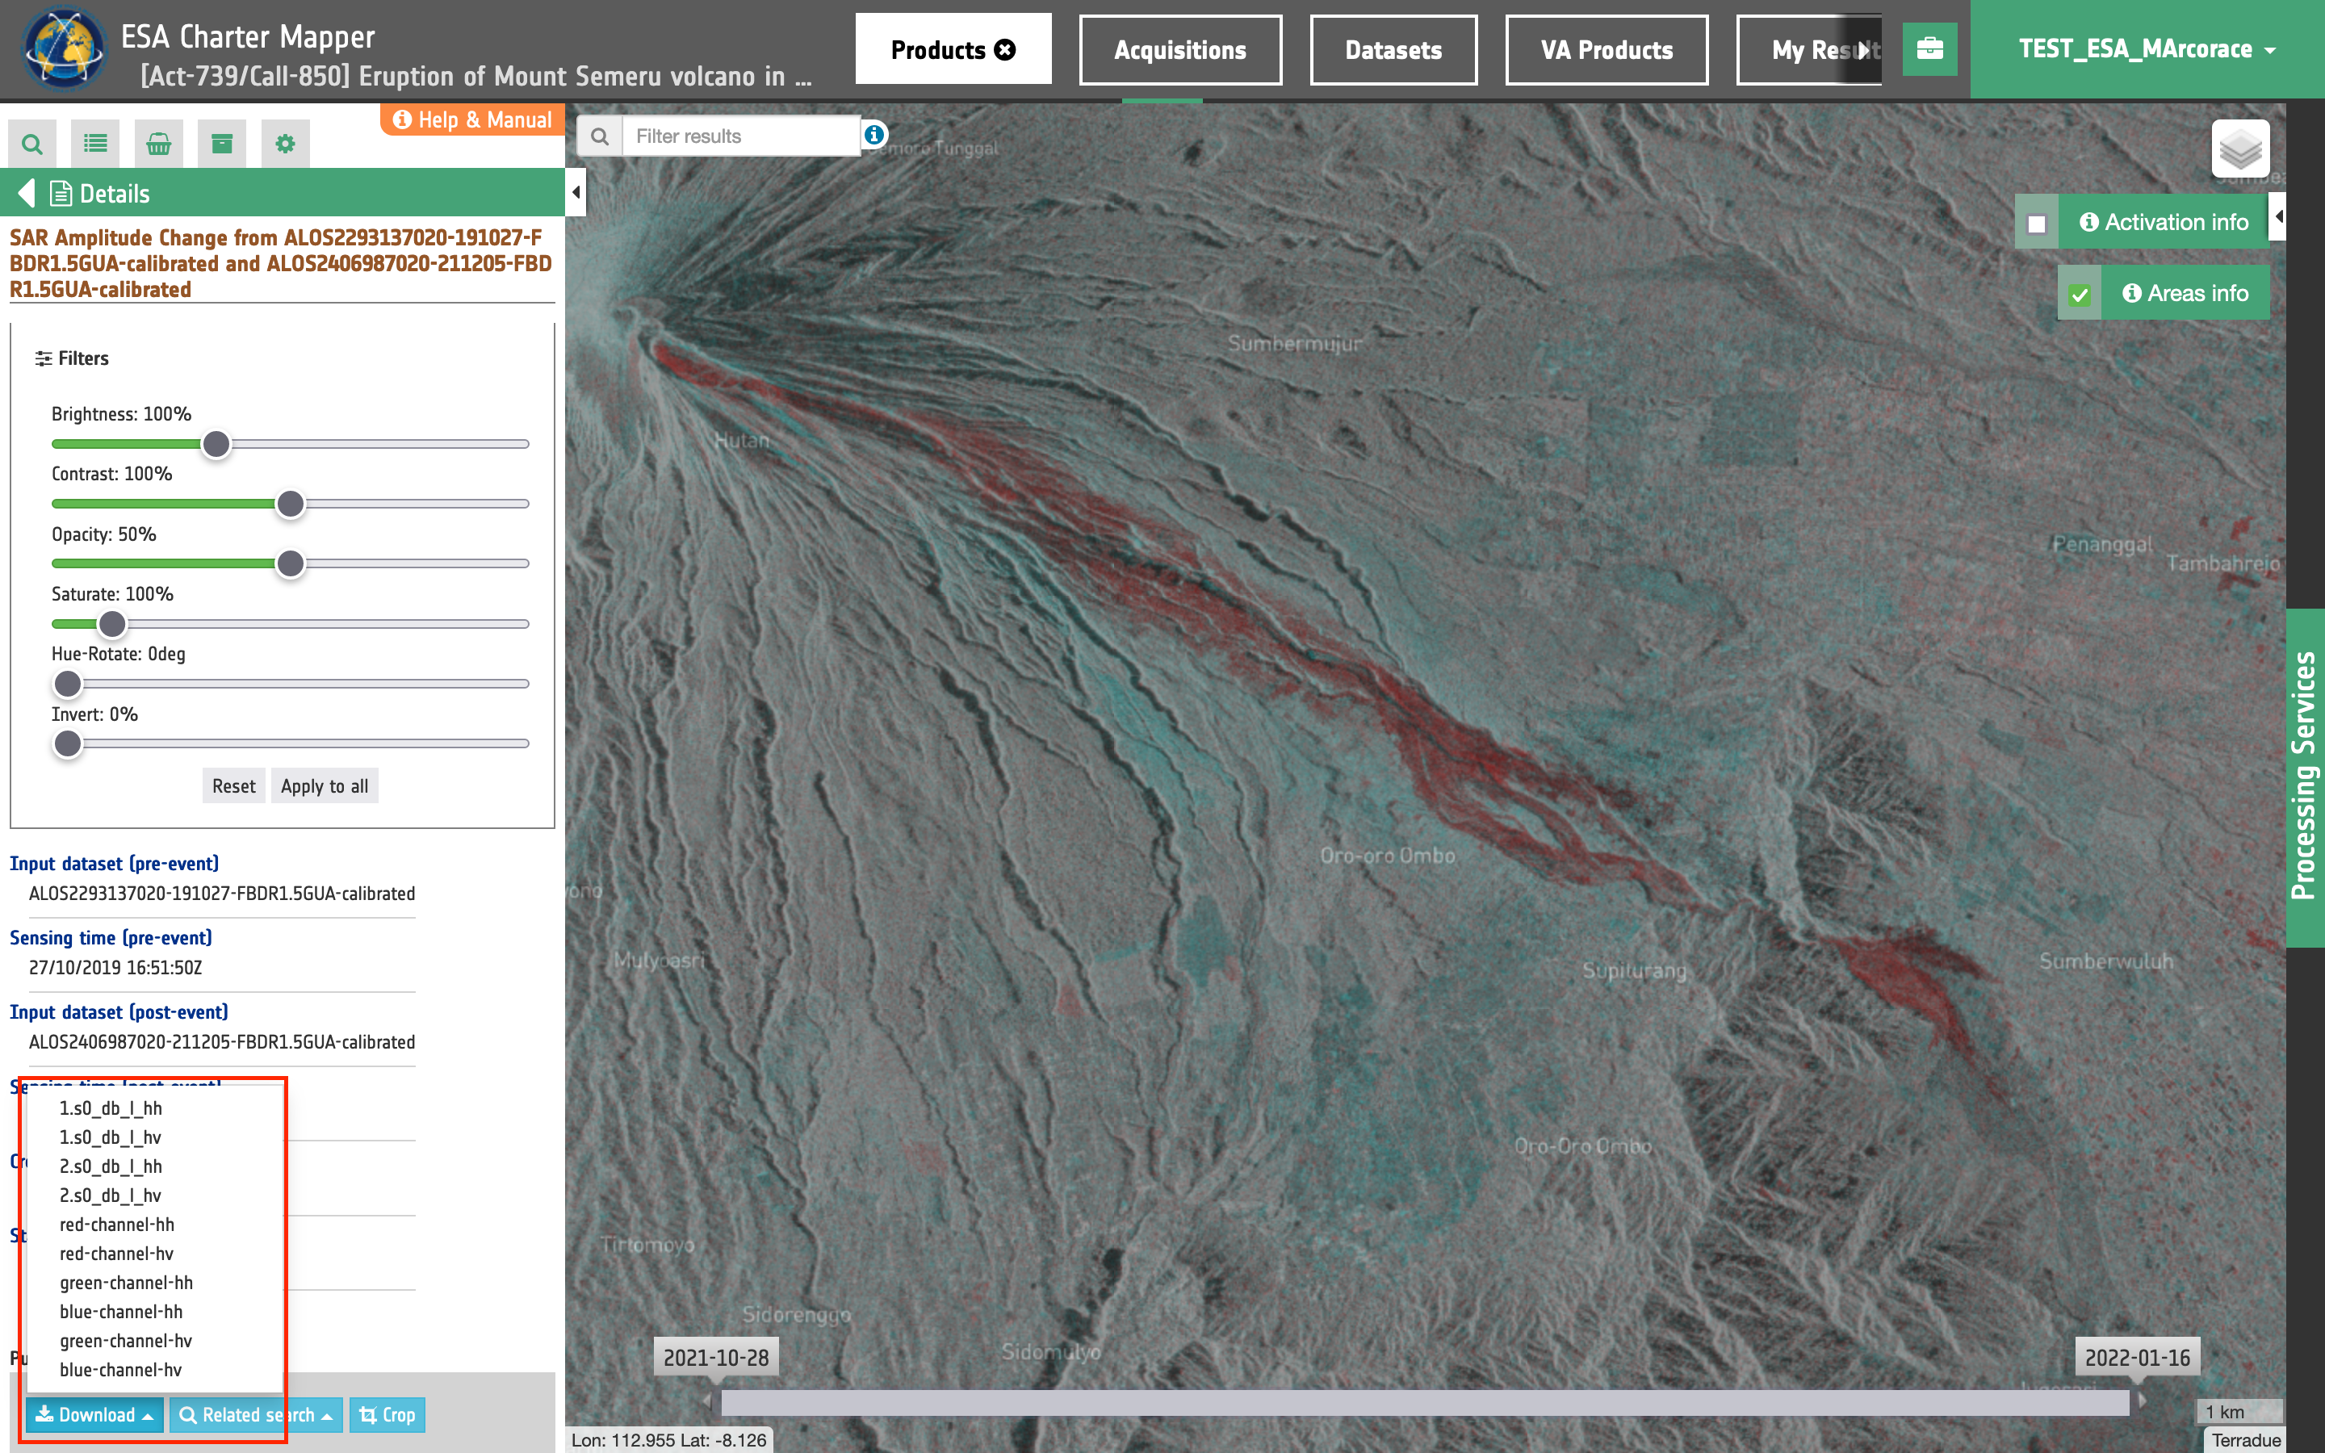Click the pre-event dataset name text

[222, 893]
